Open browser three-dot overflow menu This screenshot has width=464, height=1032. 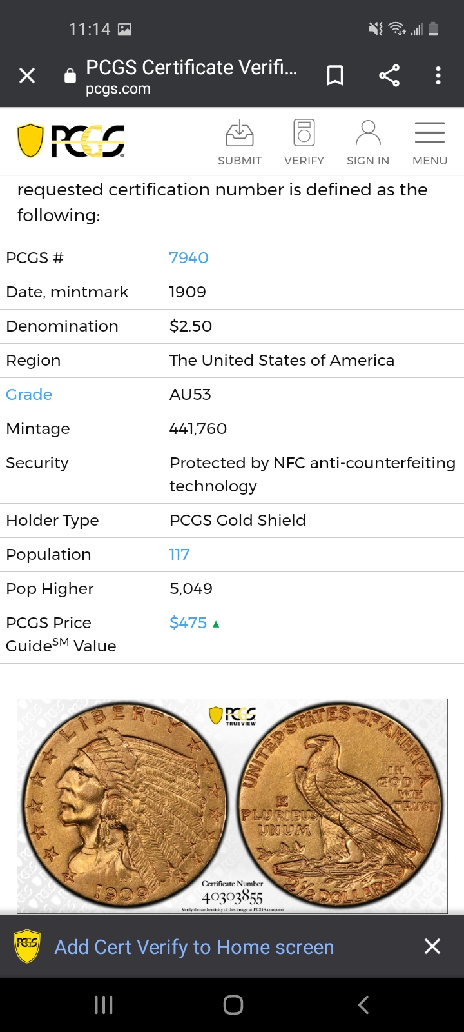tap(438, 76)
